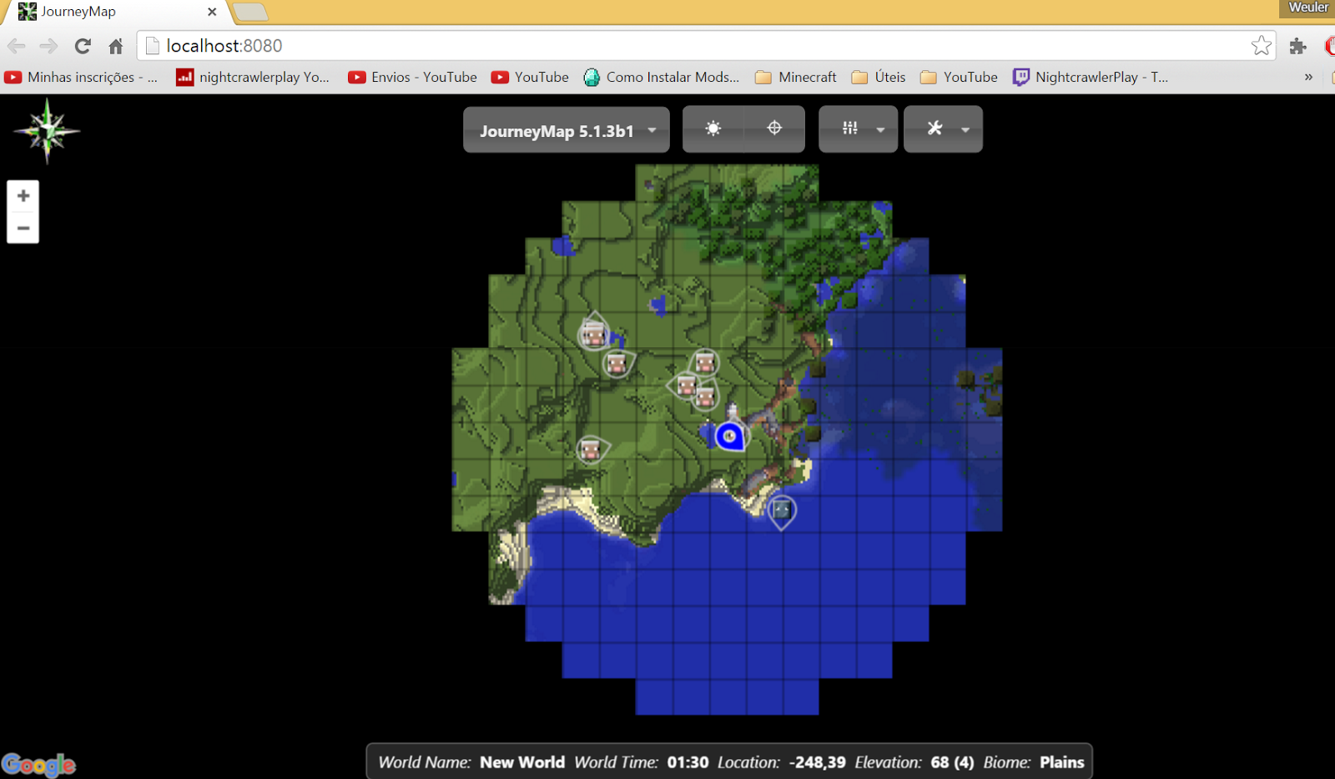Open a new browser tab
This screenshot has height=779, width=1335.
pos(250,12)
